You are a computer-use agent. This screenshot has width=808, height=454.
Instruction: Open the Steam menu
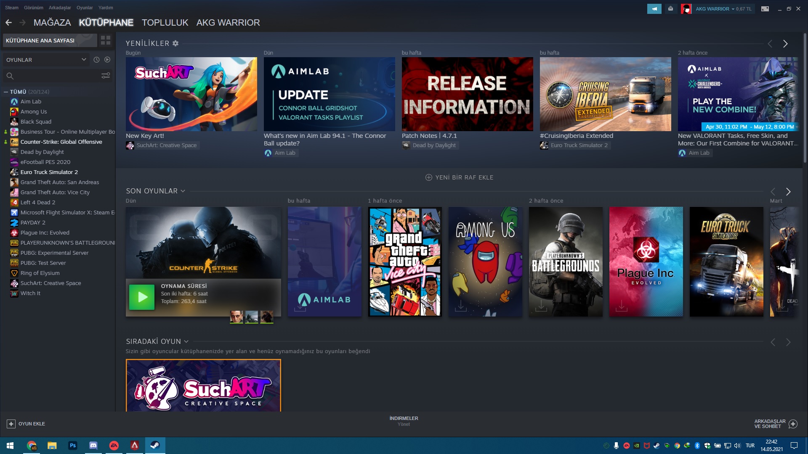(x=12, y=8)
